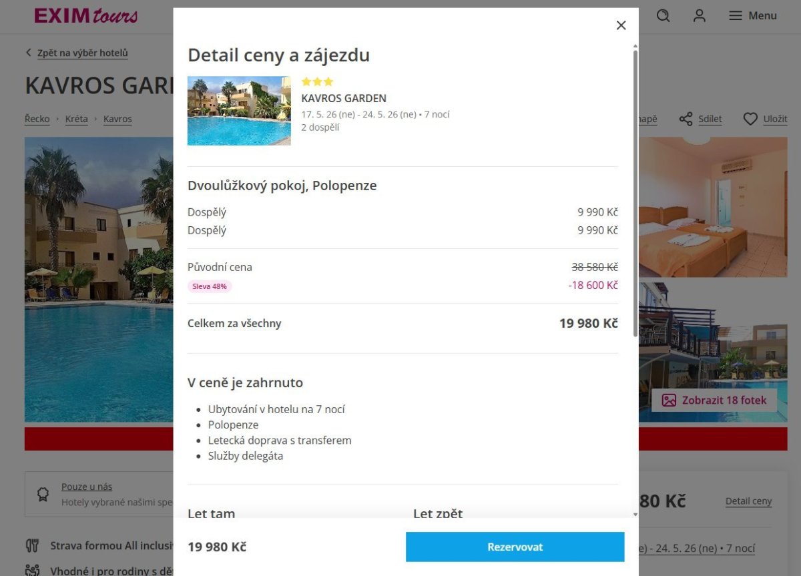
Task: Open the user account icon
Action: click(699, 15)
